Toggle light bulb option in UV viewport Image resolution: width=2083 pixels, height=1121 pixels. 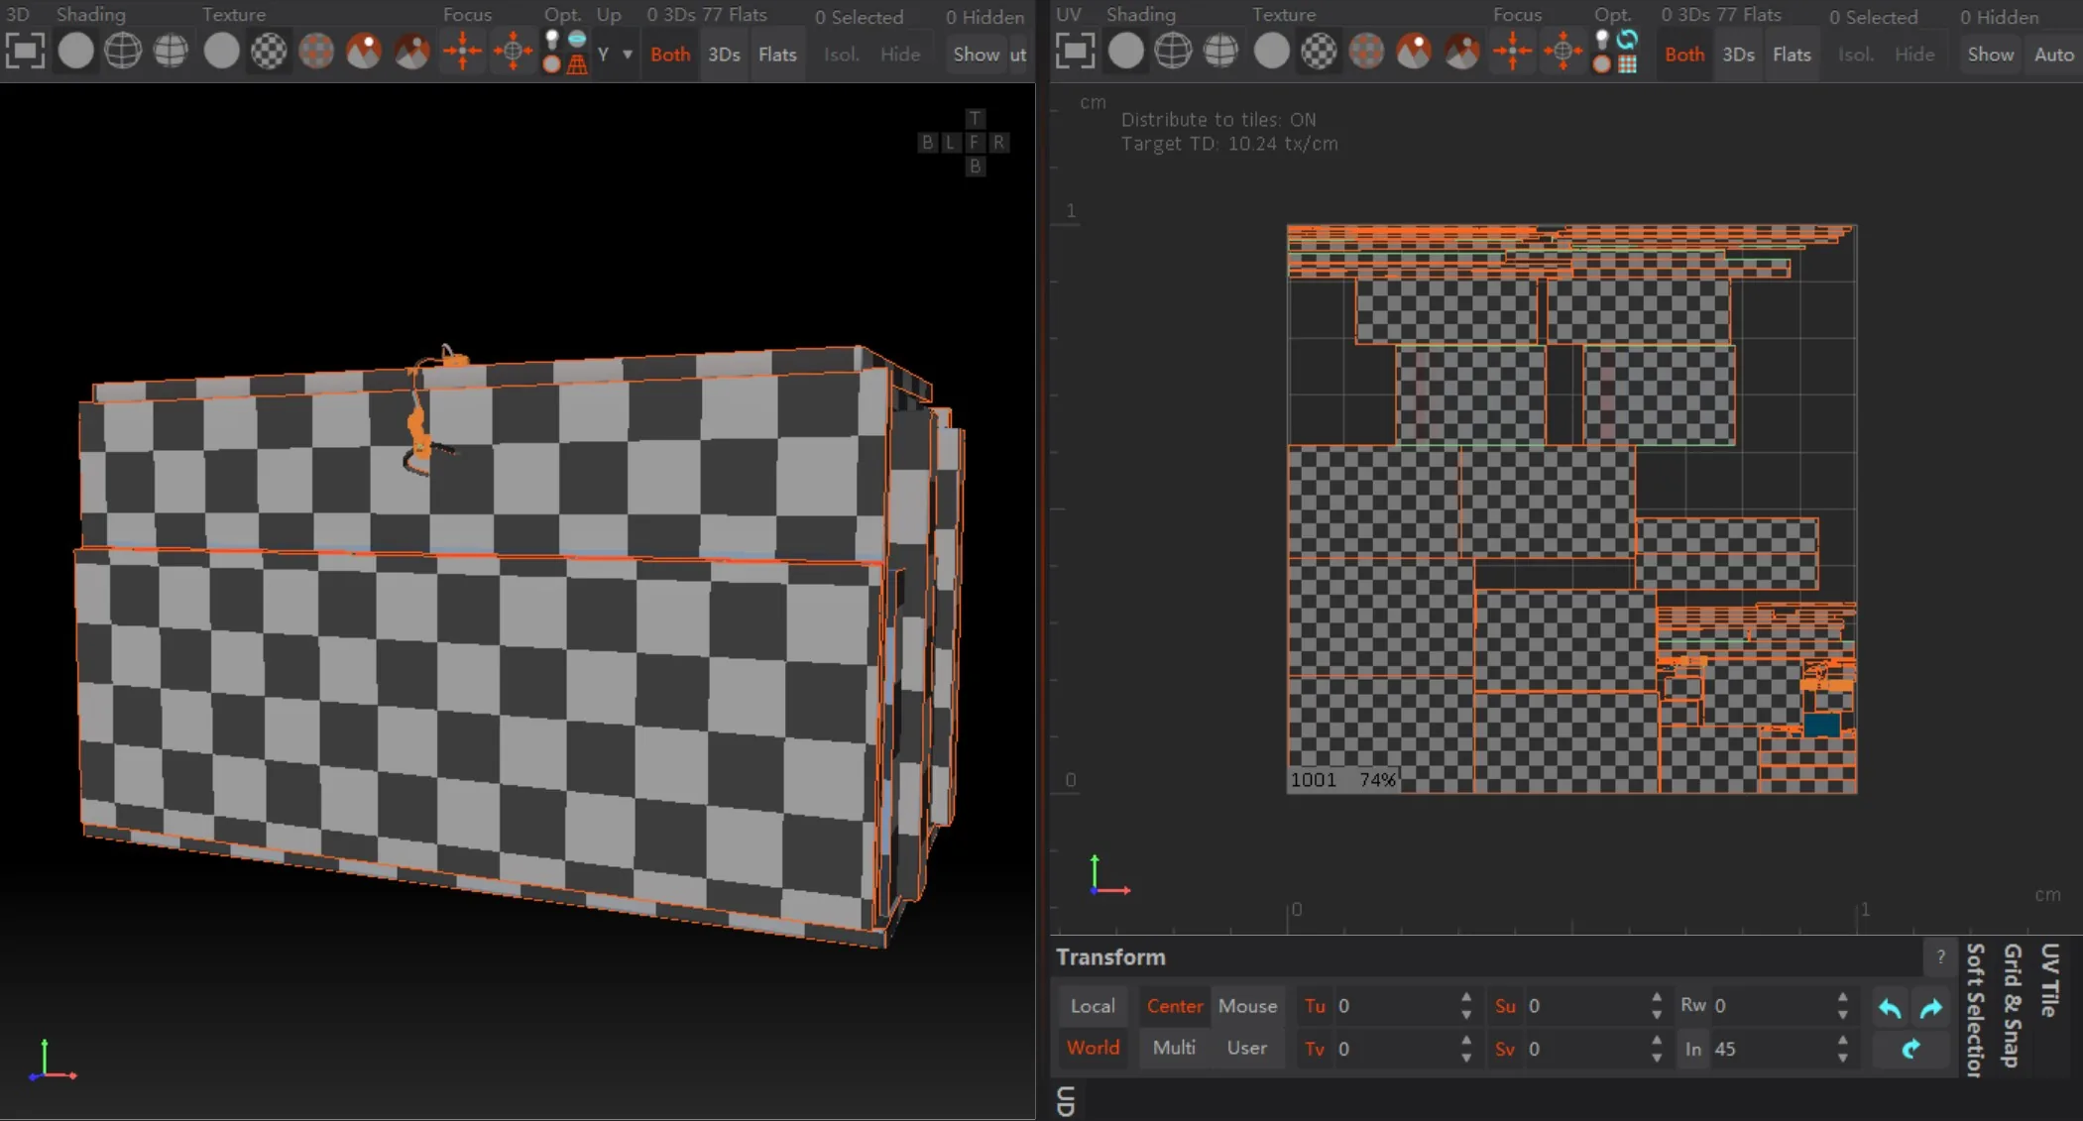tap(1602, 40)
